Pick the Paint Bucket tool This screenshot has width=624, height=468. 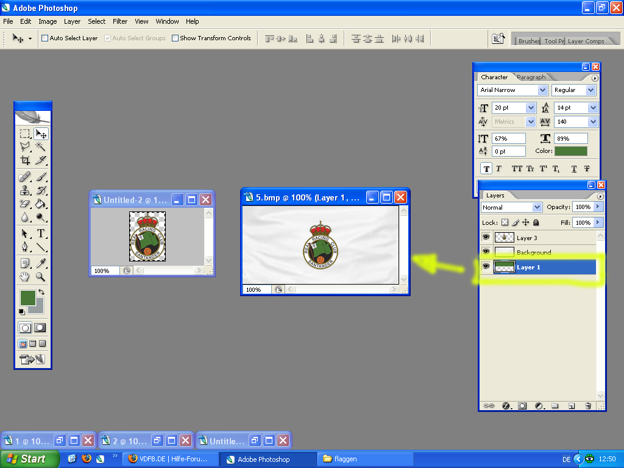click(41, 204)
